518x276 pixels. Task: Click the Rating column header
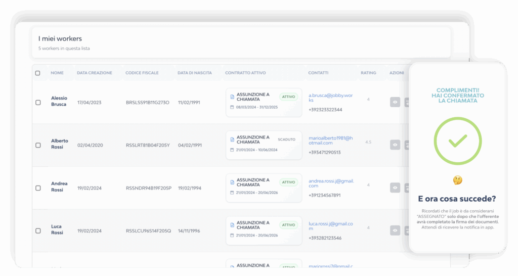[x=368, y=73]
